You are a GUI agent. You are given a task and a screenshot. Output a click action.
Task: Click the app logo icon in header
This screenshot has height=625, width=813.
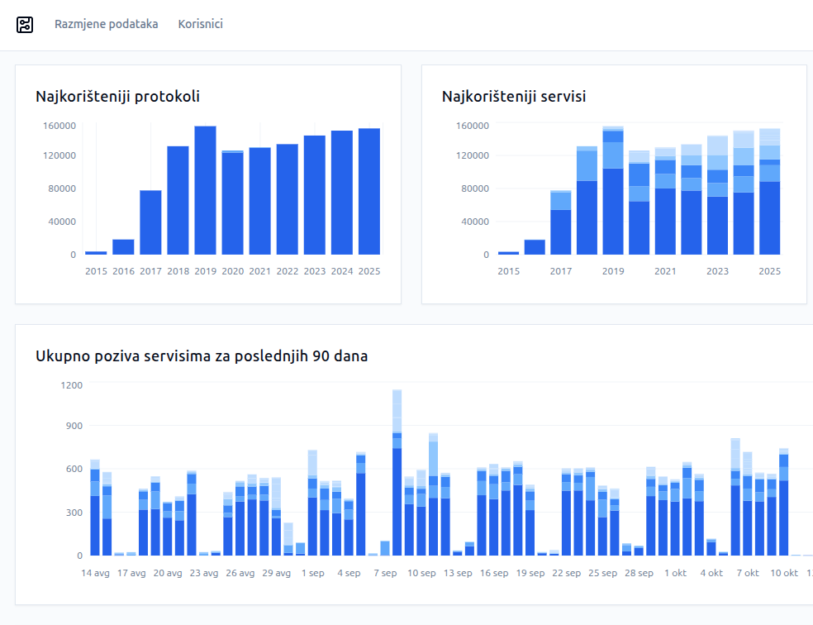[25, 25]
